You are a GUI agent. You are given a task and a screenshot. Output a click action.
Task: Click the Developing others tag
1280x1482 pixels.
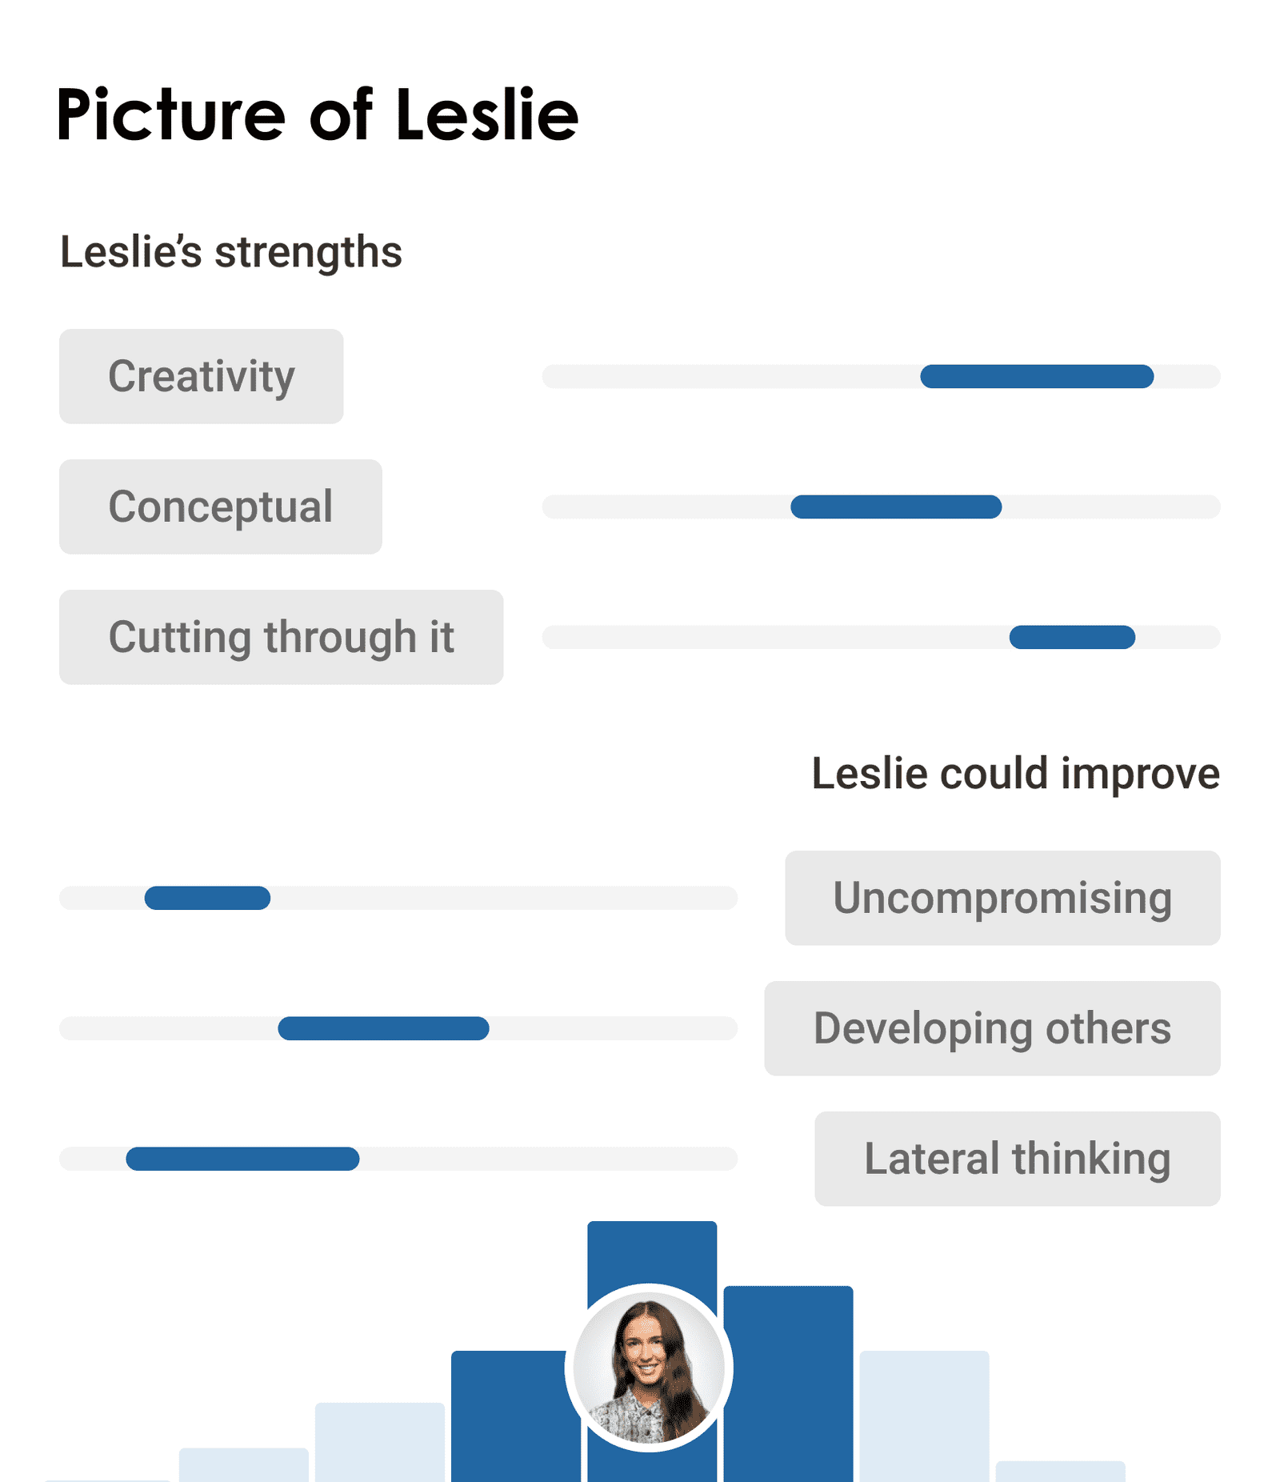[x=992, y=1028]
